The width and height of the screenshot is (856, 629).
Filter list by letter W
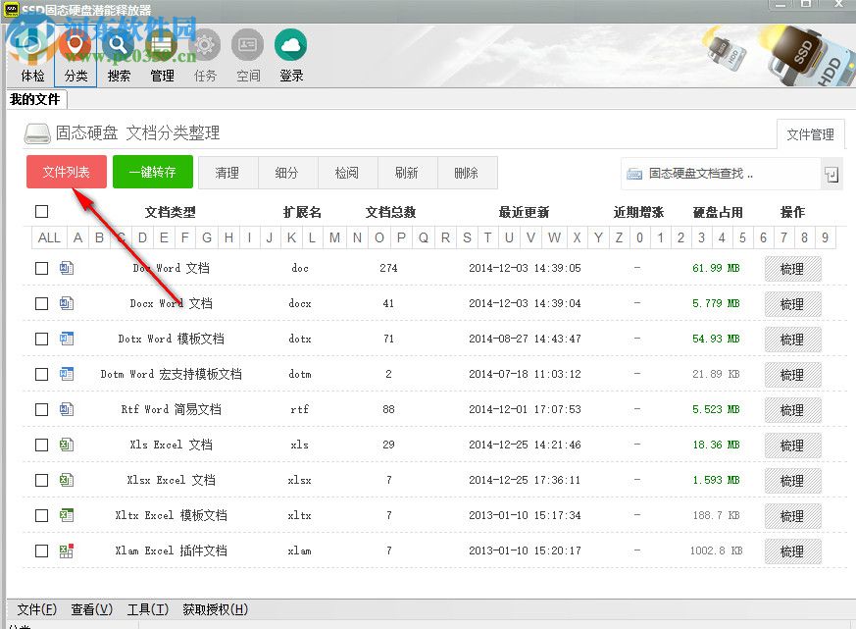point(555,237)
